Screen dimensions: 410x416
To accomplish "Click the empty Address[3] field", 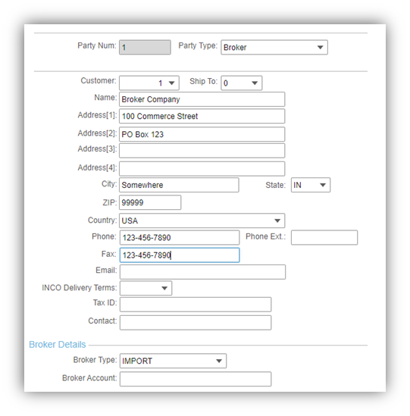I will point(202,151).
